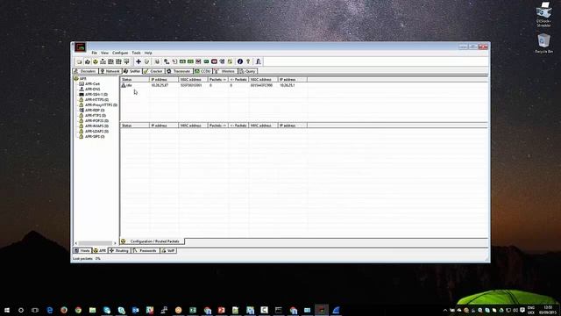
Task: Select APR-Cert in the tree
Action: click(x=92, y=84)
